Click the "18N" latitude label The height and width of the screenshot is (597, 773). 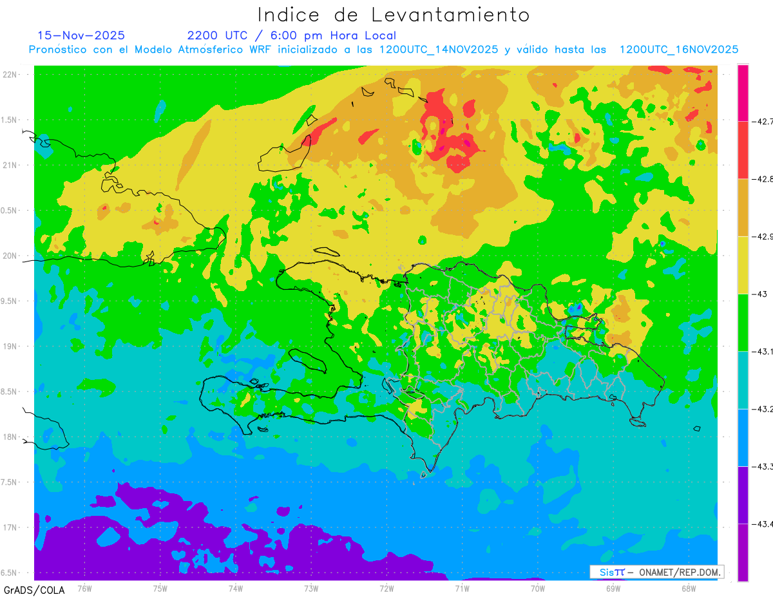[11, 437]
